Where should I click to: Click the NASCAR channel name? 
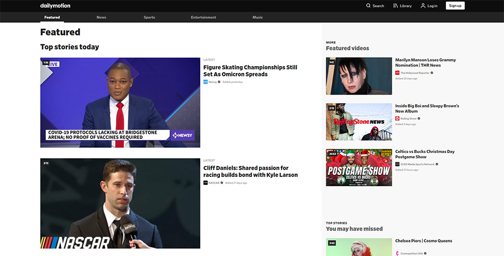tap(214, 183)
